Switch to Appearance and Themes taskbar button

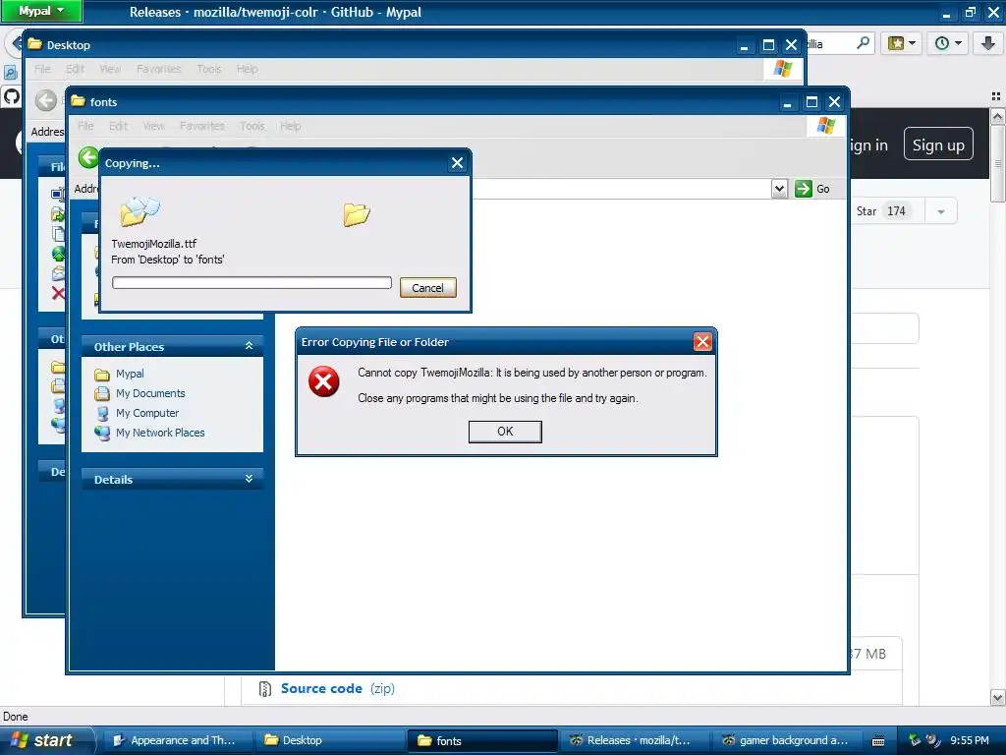[x=175, y=740]
